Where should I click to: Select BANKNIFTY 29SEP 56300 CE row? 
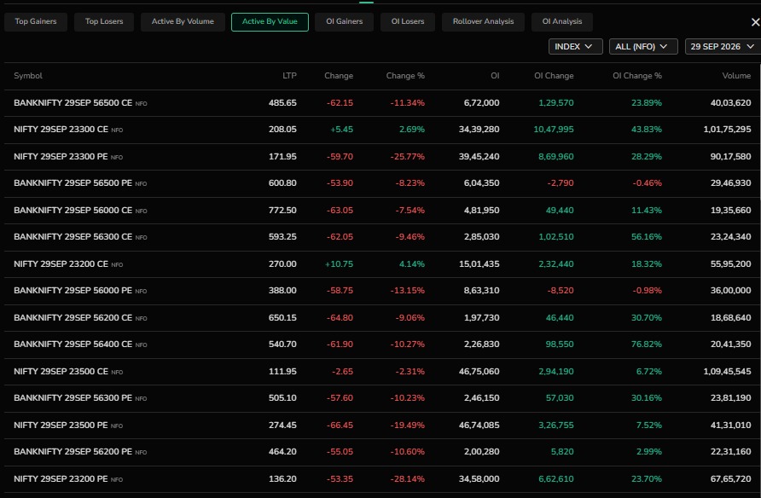(x=382, y=237)
